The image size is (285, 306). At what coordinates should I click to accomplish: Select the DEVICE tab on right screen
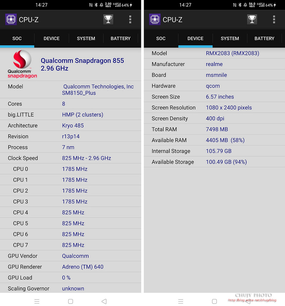pos(196,39)
